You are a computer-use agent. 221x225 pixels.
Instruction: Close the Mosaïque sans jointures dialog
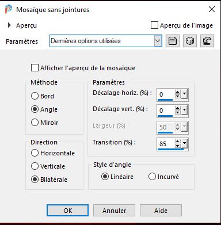212,9
